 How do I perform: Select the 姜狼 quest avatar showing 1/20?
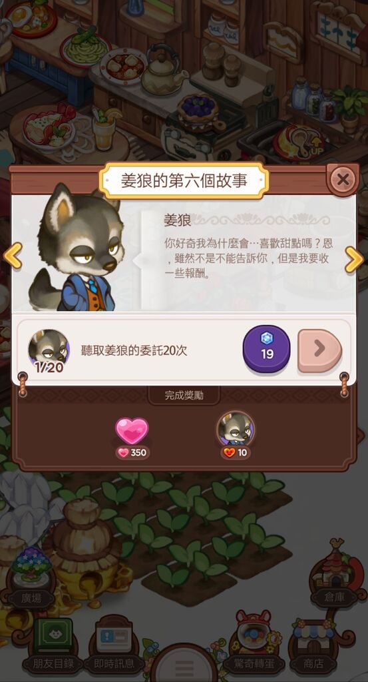coord(48,350)
